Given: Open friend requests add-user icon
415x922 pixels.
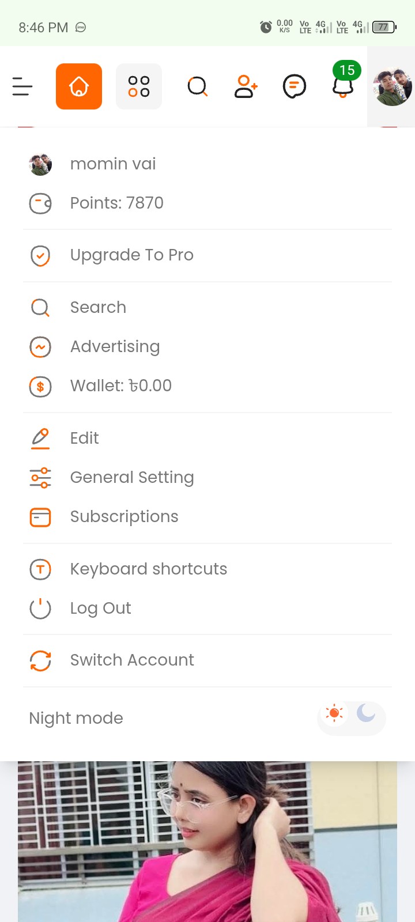Looking at the screenshot, I should (246, 86).
